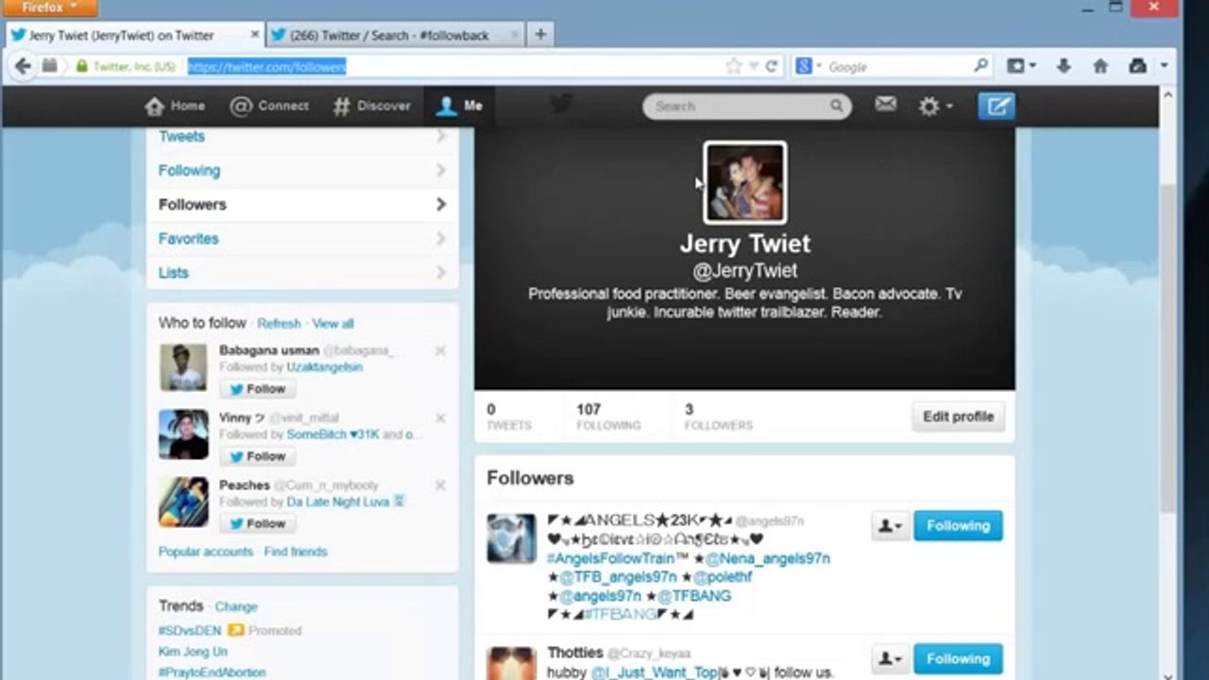Open Peaches' avatar picture
Image resolution: width=1209 pixels, height=680 pixels.
click(x=183, y=501)
